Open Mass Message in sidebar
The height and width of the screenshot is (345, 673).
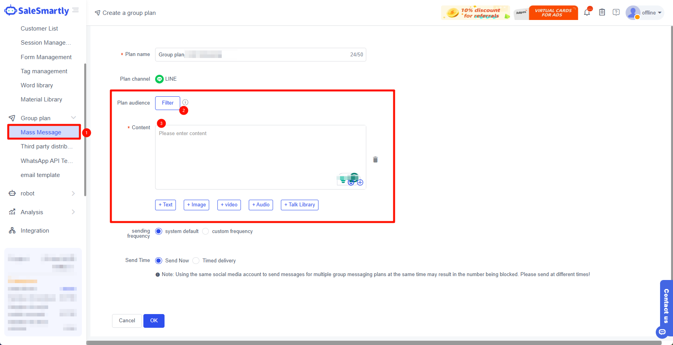(41, 132)
